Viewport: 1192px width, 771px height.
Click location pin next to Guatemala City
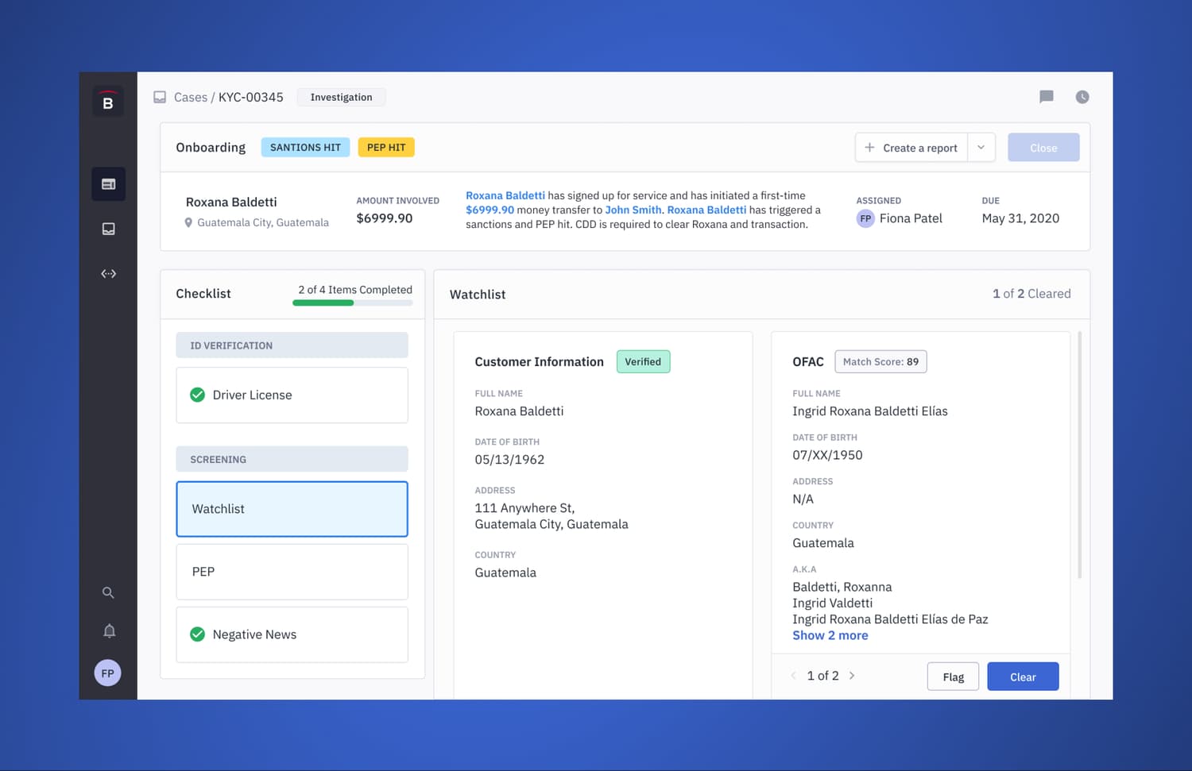(188, 223)
